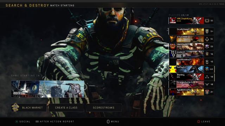Click the green triangle Social icon
This screenshot has width=225, height=126.
pos(17,121)
